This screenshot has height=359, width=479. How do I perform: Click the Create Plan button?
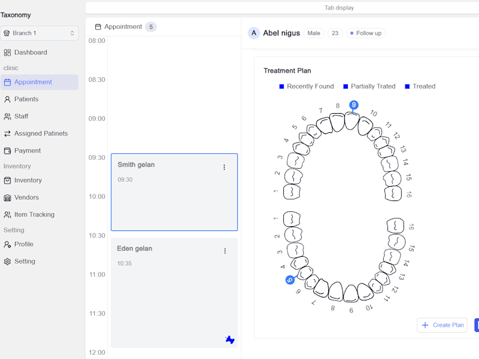click(x=442, y=325)
